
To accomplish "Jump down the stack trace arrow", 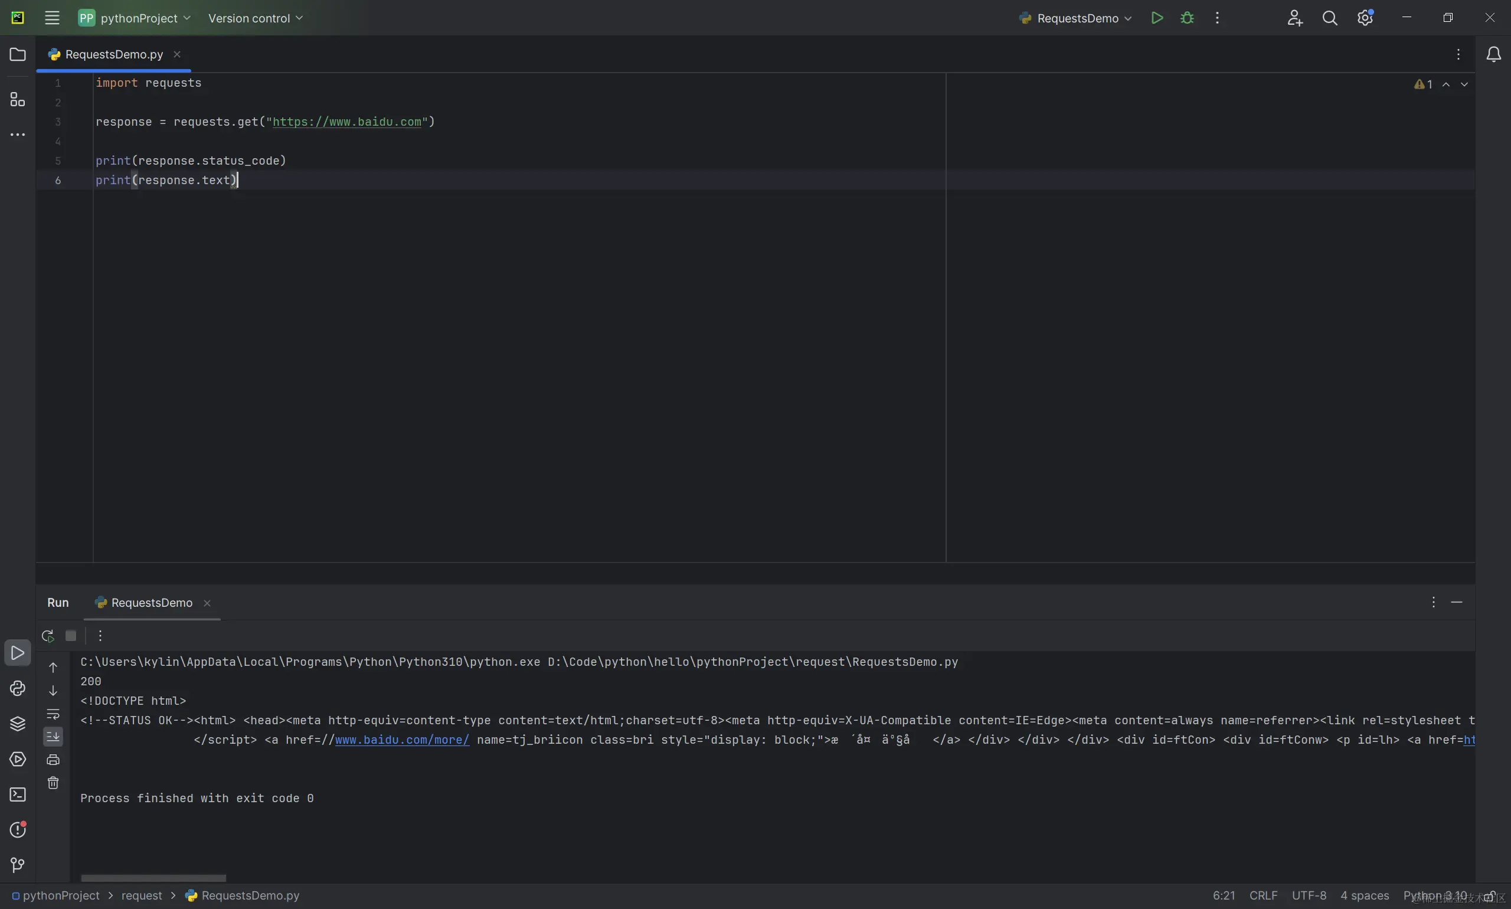I will coord(53,691).
